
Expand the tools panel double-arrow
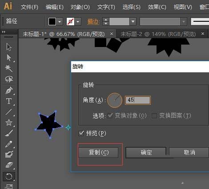[4, 32]
